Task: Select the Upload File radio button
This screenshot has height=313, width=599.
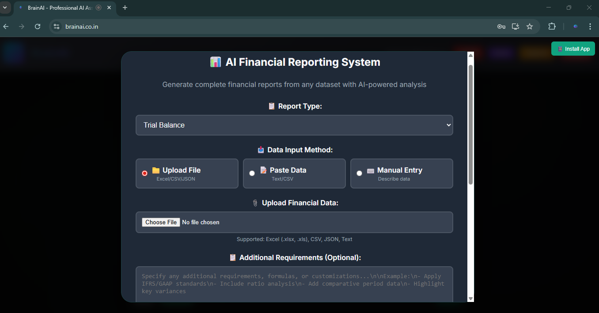Action: [x=144, y=173]
